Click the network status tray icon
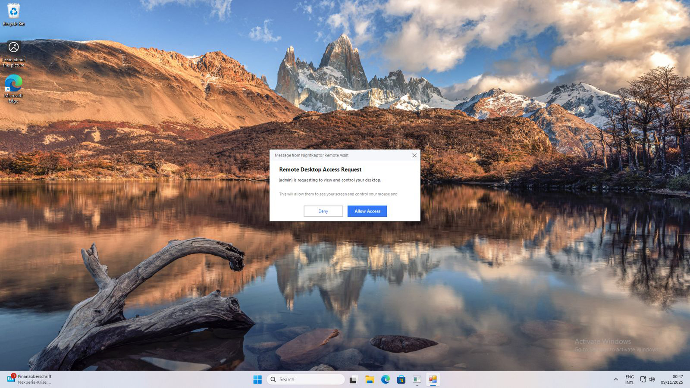This screenshot has height=388, width=690. point(643,379)
